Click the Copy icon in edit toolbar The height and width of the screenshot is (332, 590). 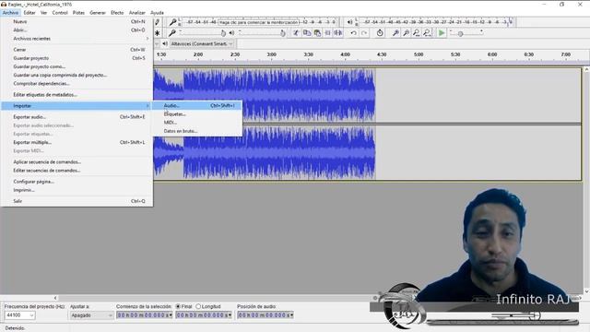[307, 33]
